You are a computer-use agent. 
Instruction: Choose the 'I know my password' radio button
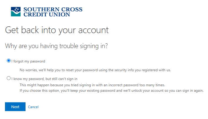(9, 78)
